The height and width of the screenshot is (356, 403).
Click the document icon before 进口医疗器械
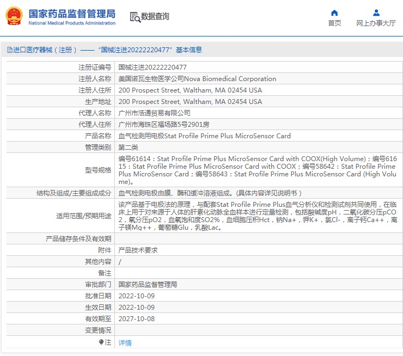click(x=9, y=50)
